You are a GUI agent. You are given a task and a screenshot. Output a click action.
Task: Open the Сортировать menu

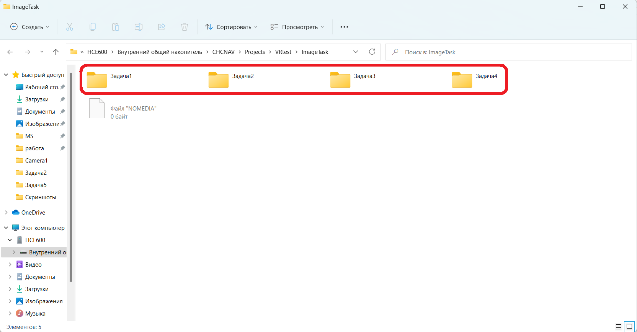click(231, 27)
